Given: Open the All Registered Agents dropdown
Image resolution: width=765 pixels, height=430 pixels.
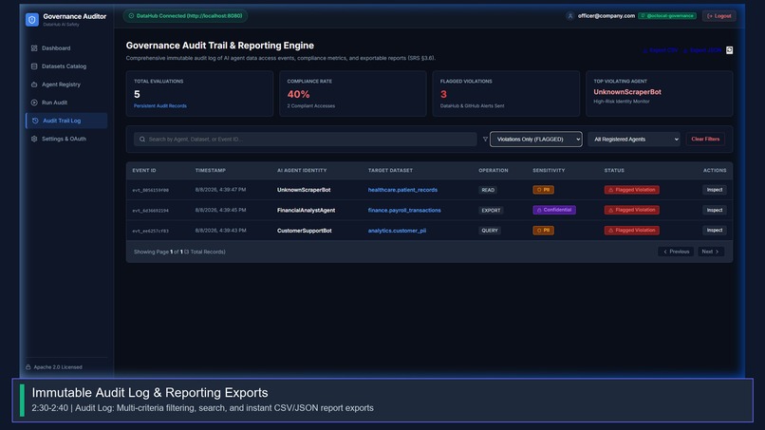Looking at the screenshot, I should click(x=633, y=140).
